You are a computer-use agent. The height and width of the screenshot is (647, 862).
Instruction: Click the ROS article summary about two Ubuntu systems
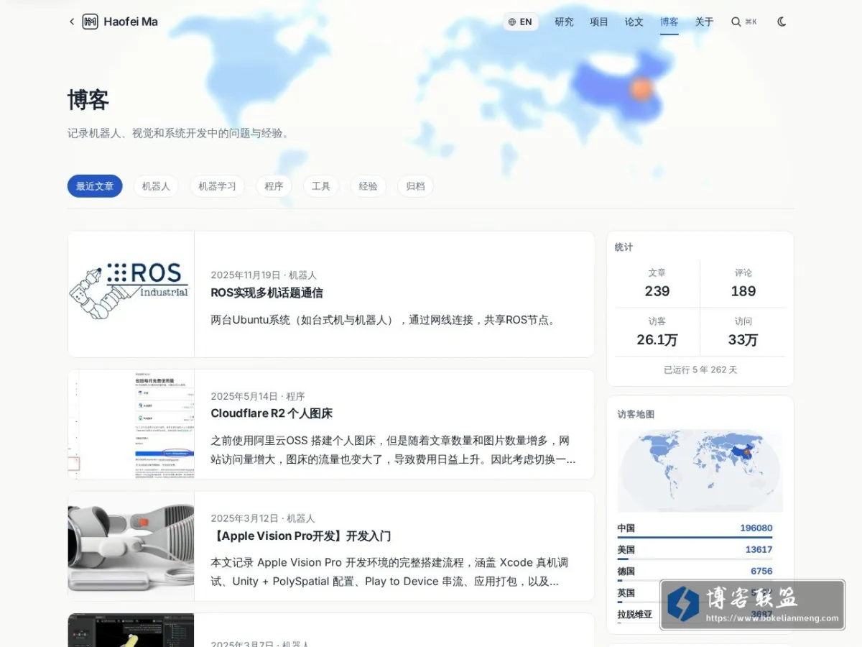pos(383,320)
